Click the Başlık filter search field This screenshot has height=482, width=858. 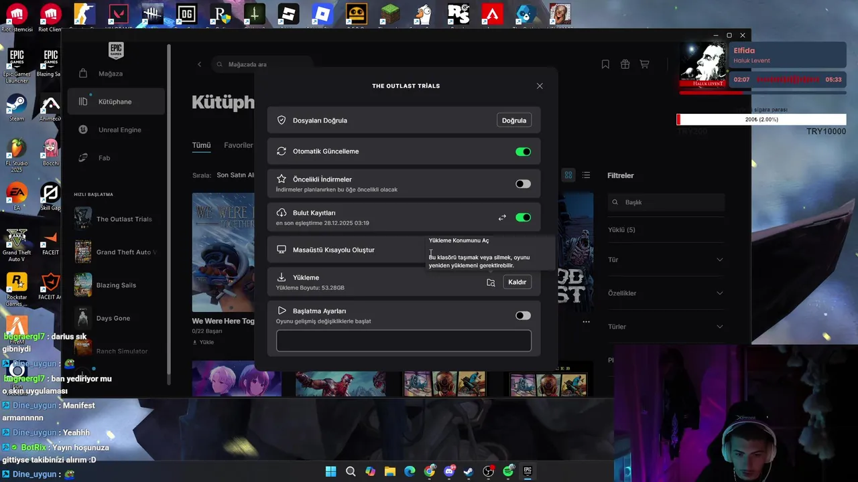tap(666, 202)
